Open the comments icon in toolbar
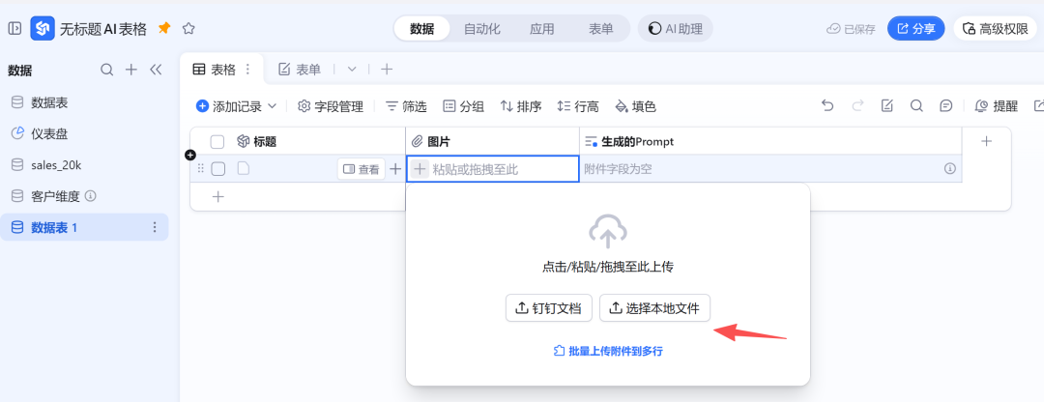The height and width of the screenshot is (402, 1044). (x=945, y=106)
